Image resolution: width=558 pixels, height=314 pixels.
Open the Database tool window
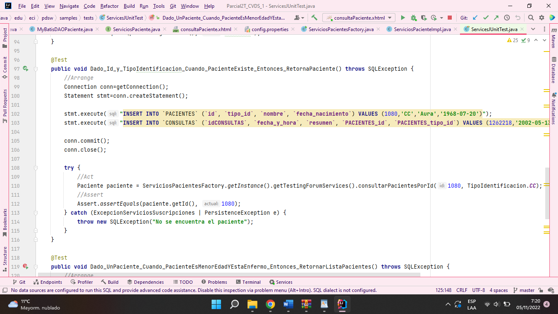pos(553,70)
